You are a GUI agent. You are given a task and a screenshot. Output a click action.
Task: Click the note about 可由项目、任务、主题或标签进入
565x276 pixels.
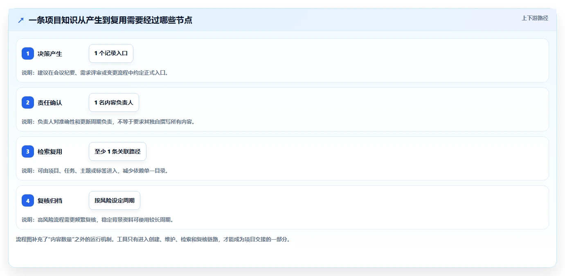pos(95,171)
